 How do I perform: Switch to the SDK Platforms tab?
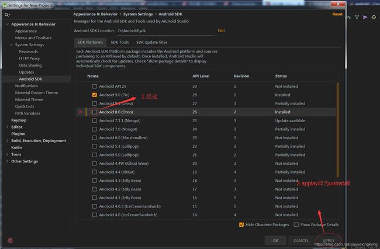pos(90,42)
